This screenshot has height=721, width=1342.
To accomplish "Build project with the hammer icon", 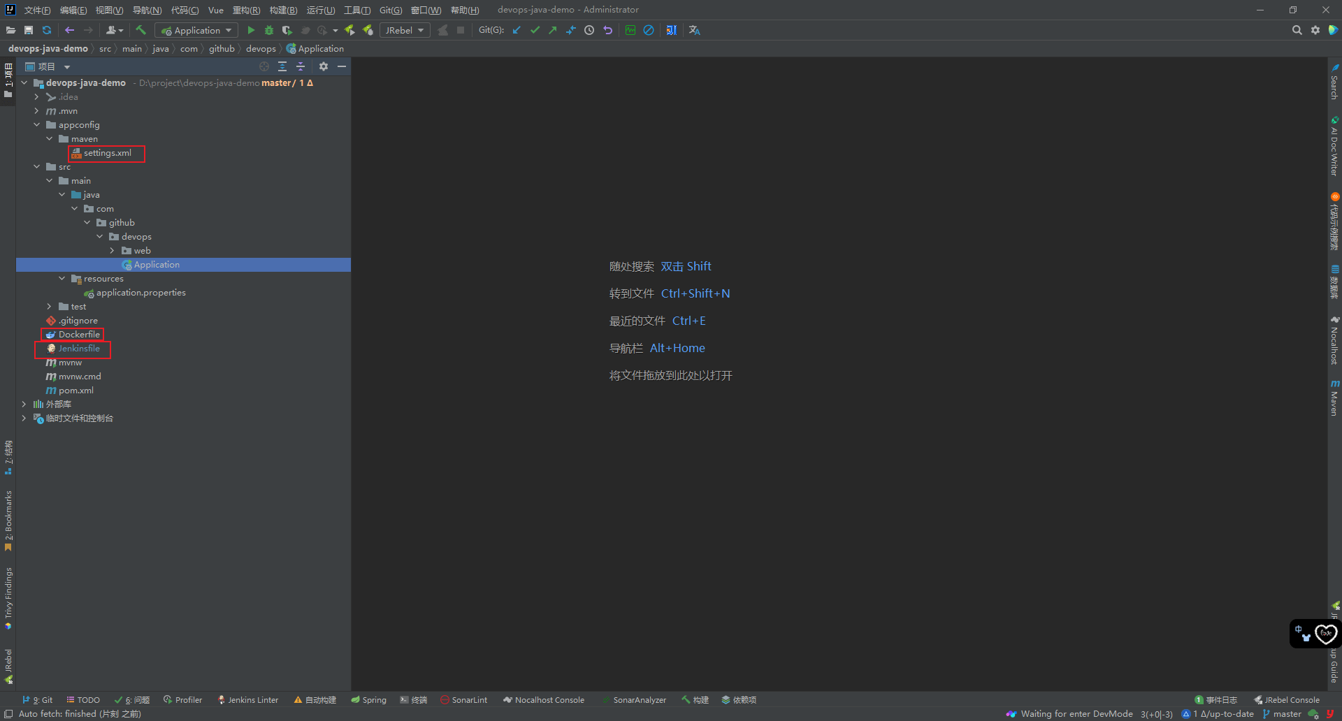I will 140,30.
